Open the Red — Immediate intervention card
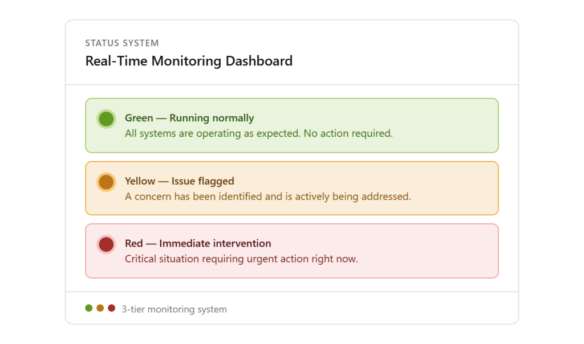The width and height of the screenshot is (584, 344). point(292,251)
